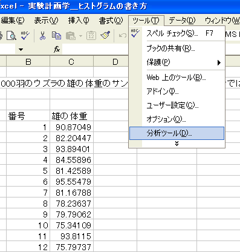Image resolution: width=240 pixels, height=252 pixels.
Task: Open the データ(D) menu
Action: [182, 21]
